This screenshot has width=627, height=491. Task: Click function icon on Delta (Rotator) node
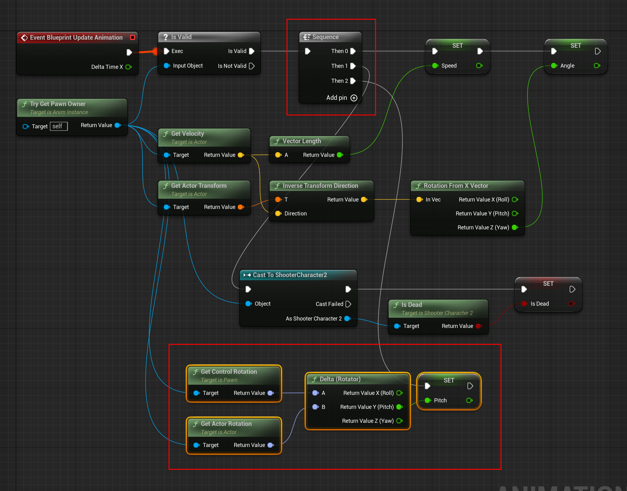click(x=314, y=379)
